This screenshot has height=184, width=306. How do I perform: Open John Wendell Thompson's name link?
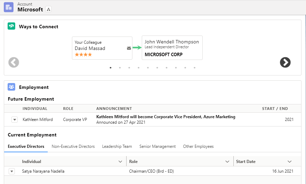pyautogui.click(x=172, y=42)
